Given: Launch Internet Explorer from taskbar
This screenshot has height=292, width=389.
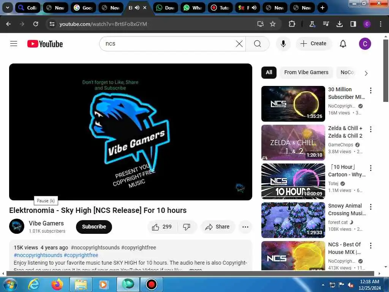Looking at the screenshot, I should [33, 284].
